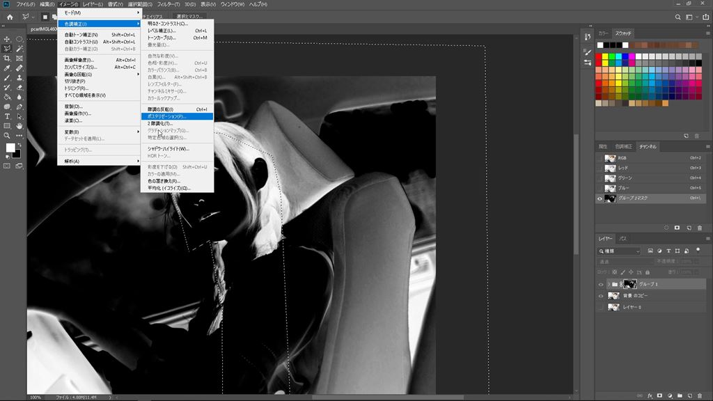713x401 pixels.
Task: Show the レイヤー 0 layer visibility
Action: [600, 307]
